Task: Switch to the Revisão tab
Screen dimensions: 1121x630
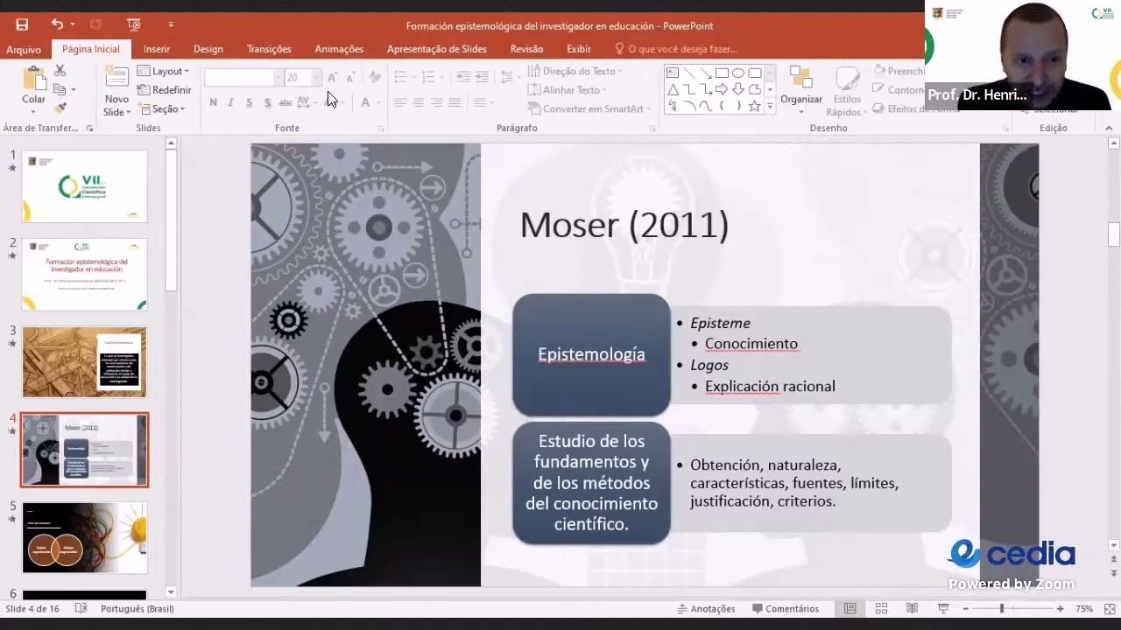Action: click(x=526, y=49)
